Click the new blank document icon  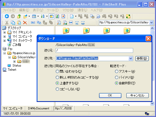click(72, 16)
